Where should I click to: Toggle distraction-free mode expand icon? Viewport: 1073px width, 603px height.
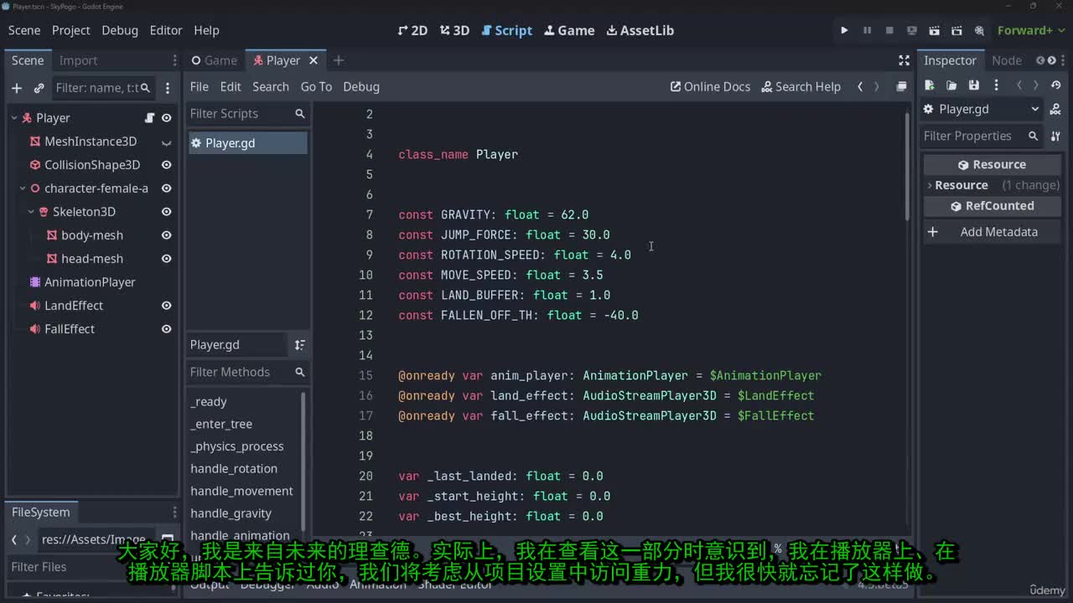pyautogui.click(x=904, y=60)
